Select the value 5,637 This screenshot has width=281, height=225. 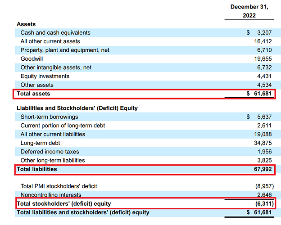tap(264, 117)
